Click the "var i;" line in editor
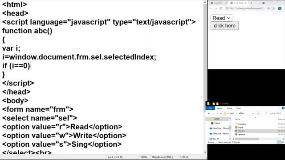 11,48
